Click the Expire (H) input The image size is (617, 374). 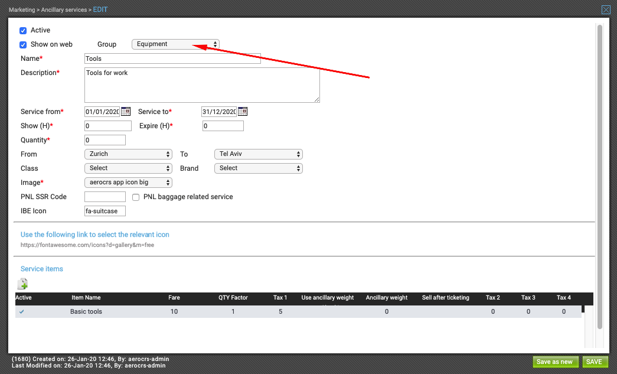[x=223, y=126]
